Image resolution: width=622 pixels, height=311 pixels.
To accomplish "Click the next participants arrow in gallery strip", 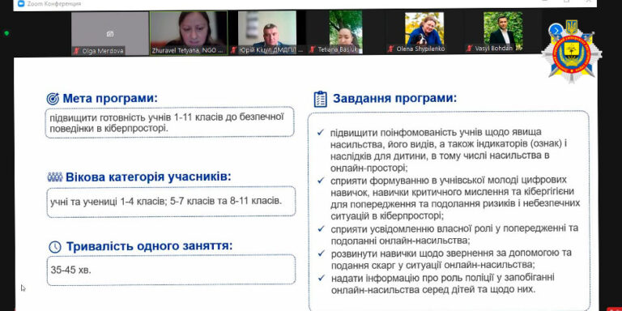I will [556, 30].
